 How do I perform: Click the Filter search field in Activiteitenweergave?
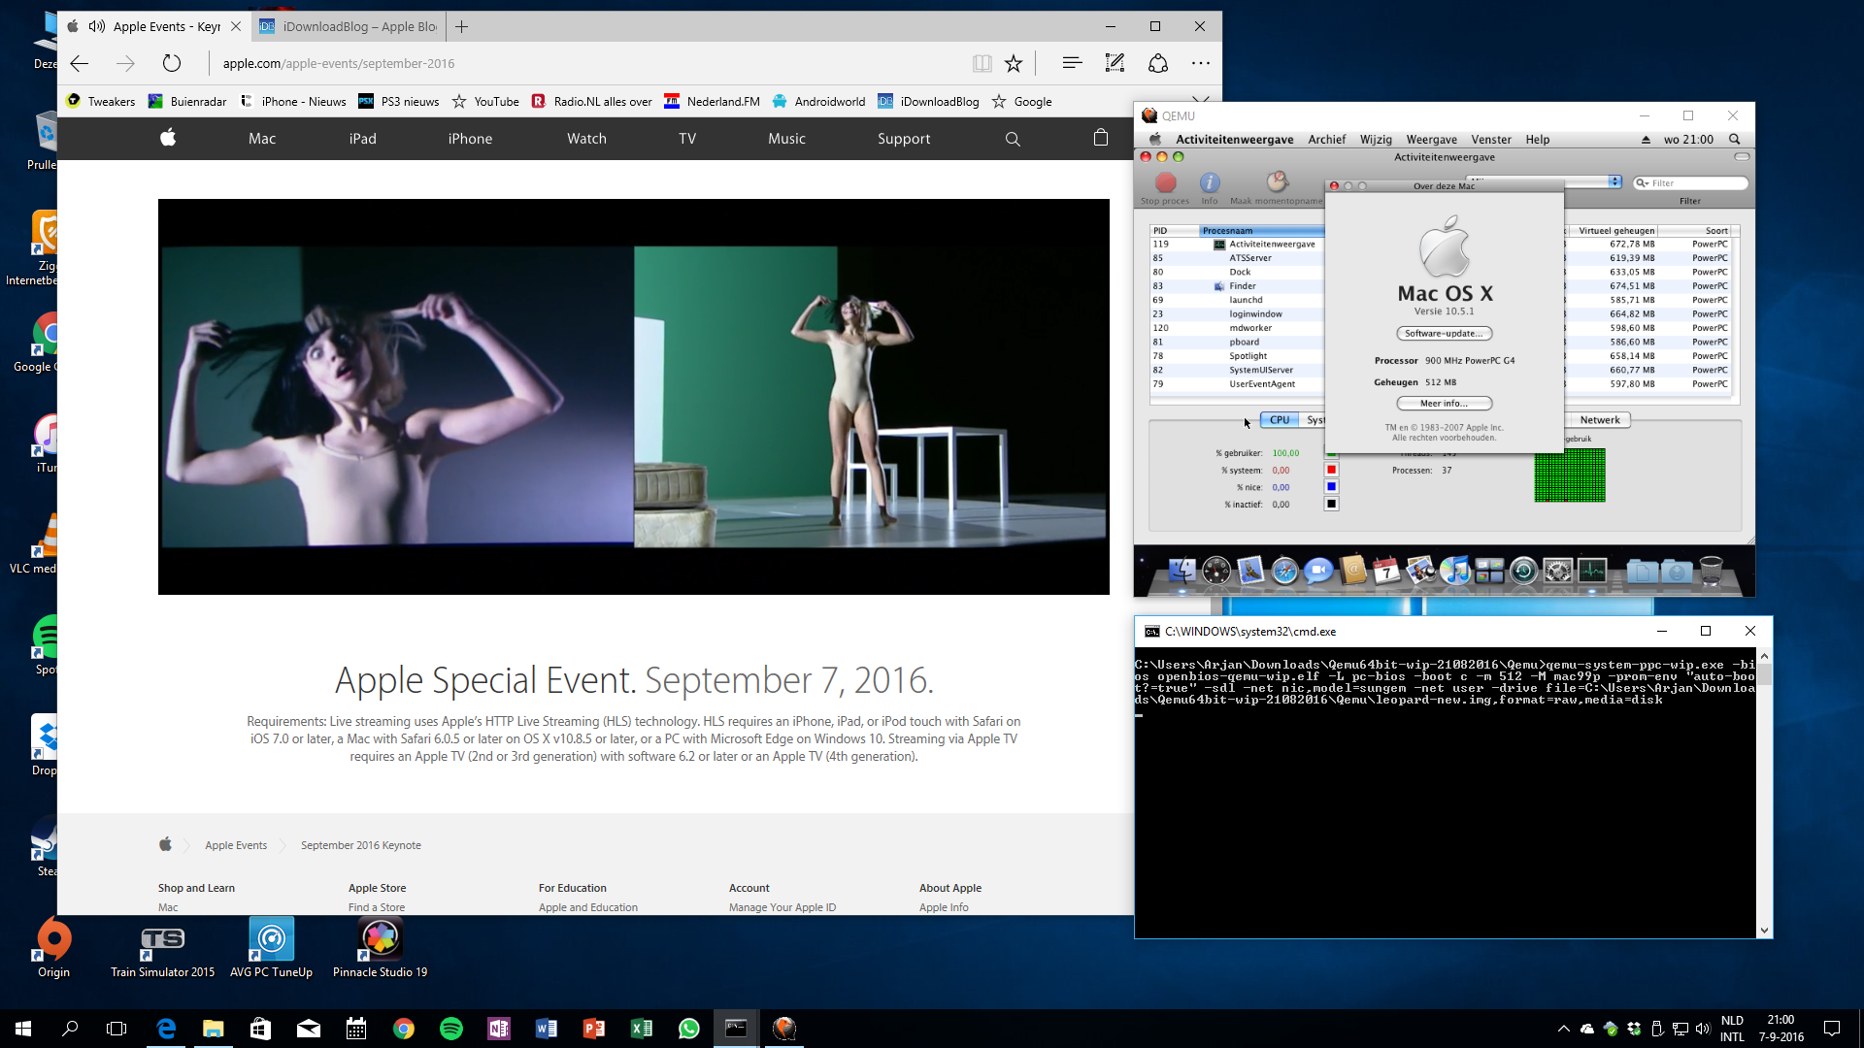[1690, 182]
